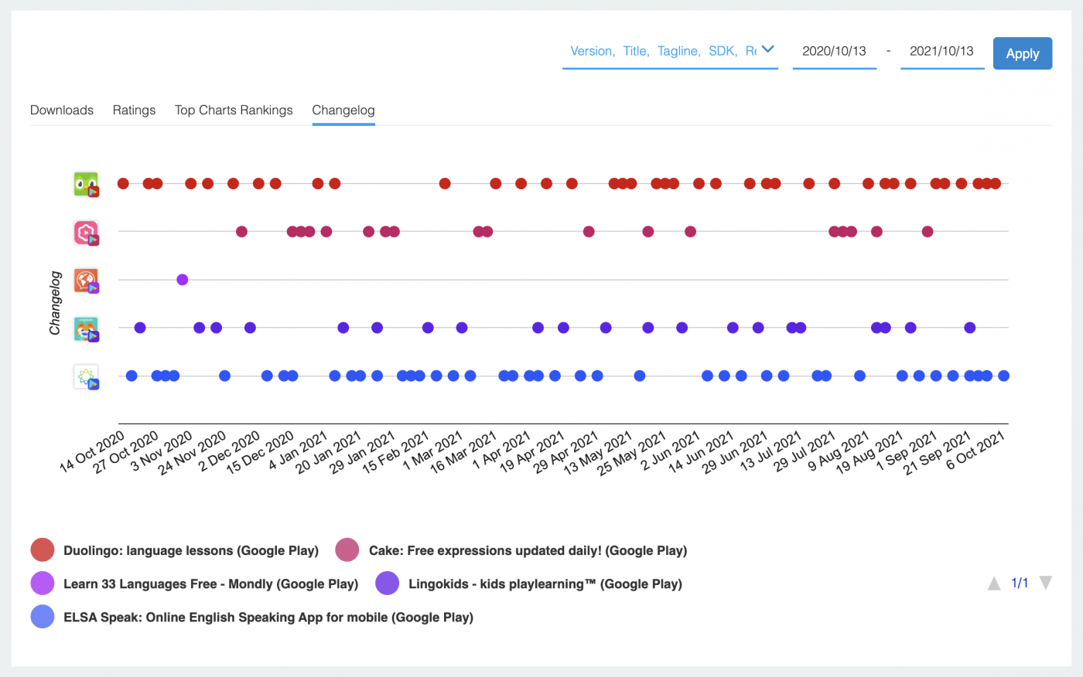This screenshot has width=1083, height=677.
Task: Click the Apply button
Action: (x=1022, y=53)
